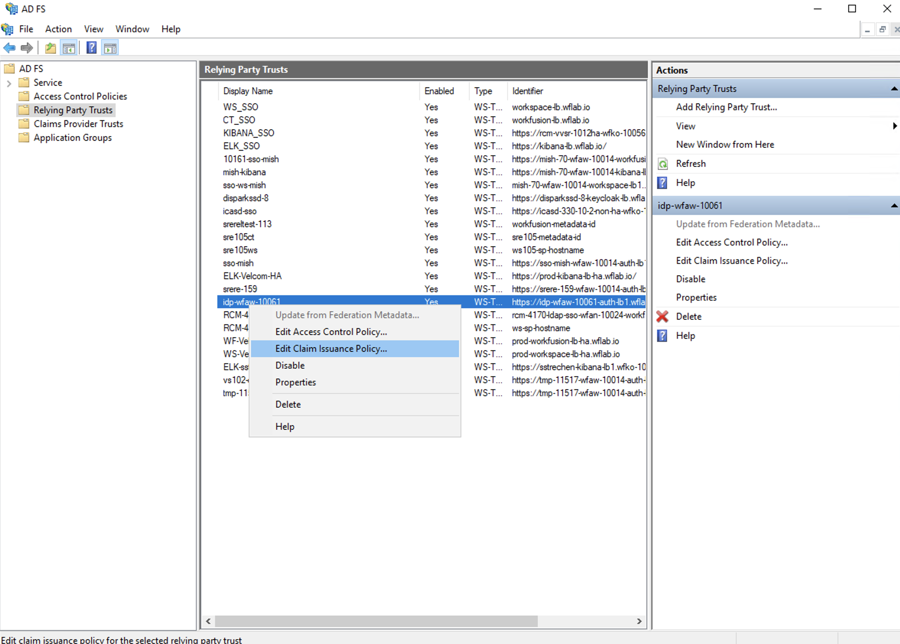Screen dimensions: 900x644
Task: Select Access Control Policies tree item
Action: 80,96
